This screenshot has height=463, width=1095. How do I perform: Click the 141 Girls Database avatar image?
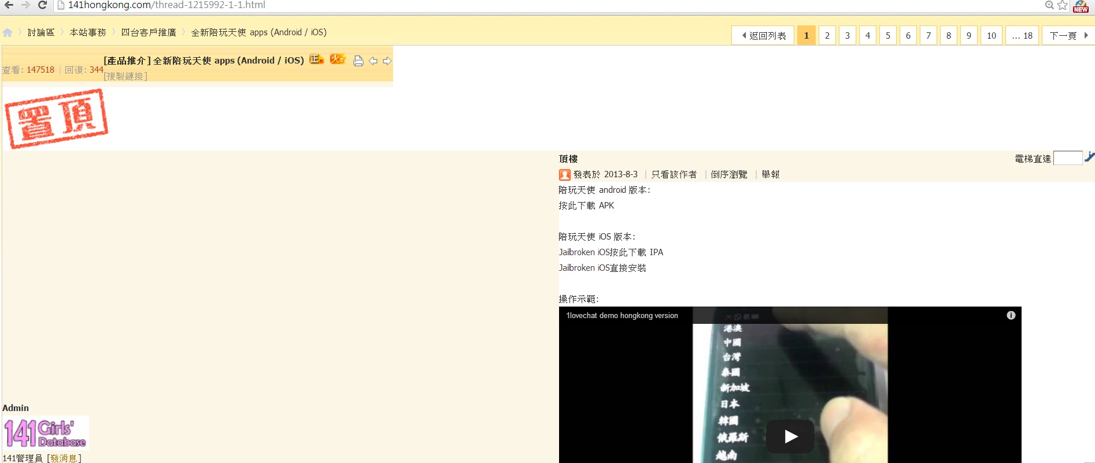(46, 433)
